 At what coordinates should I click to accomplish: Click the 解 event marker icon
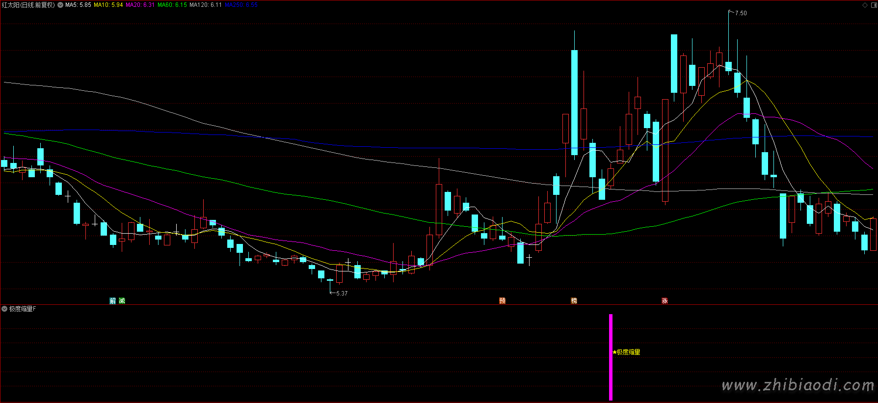pos(112,300)
